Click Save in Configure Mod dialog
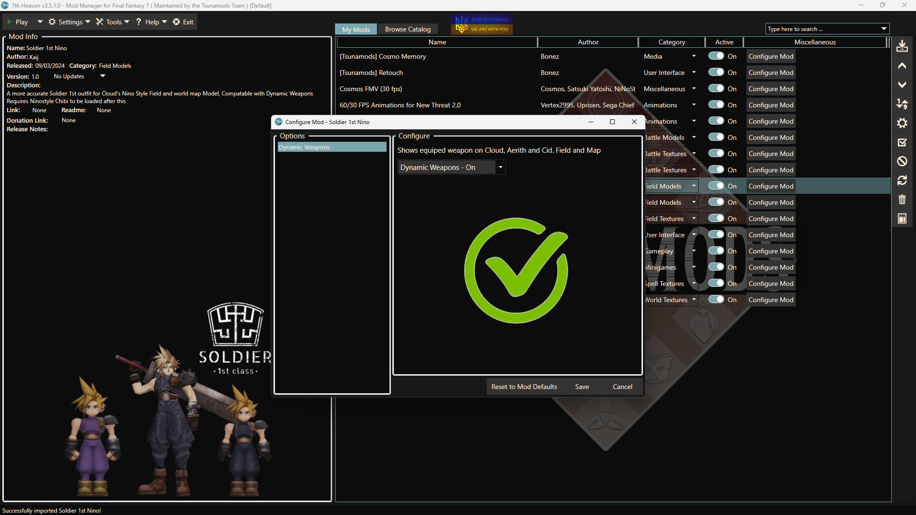This screenshot has height=515, width=916. (x=582, y=387)
